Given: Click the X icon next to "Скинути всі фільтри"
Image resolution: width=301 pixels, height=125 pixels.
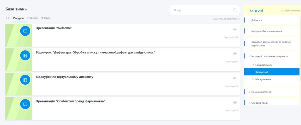Looking at the screenshot, I should click(238, 19).
